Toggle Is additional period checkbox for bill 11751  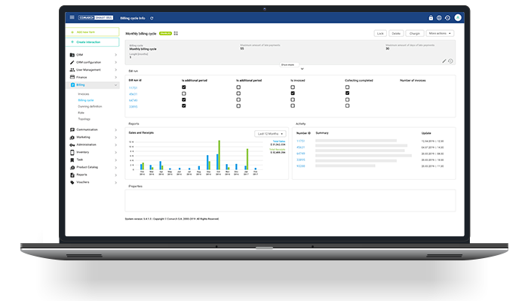(x=184, y=87)
